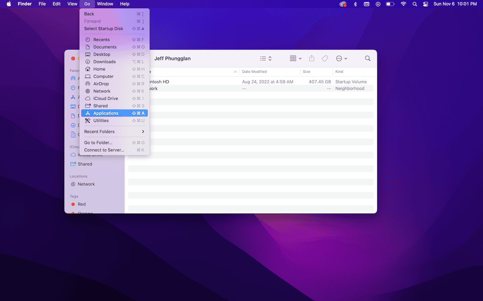Open Spotlight search in menu bar
Image resolution: width=483 pixels, height=301 pixels.
tap(415, 4)
